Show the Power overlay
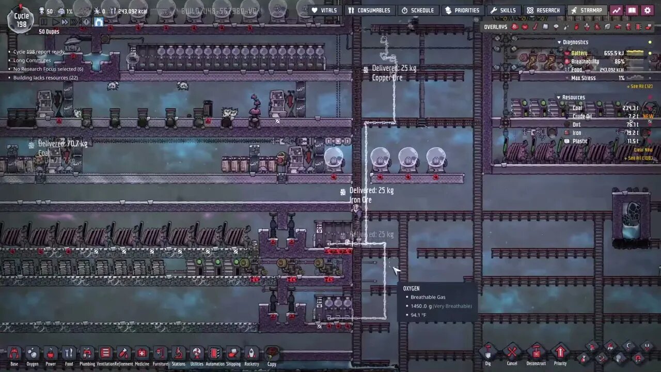 (x=525, y=27)
